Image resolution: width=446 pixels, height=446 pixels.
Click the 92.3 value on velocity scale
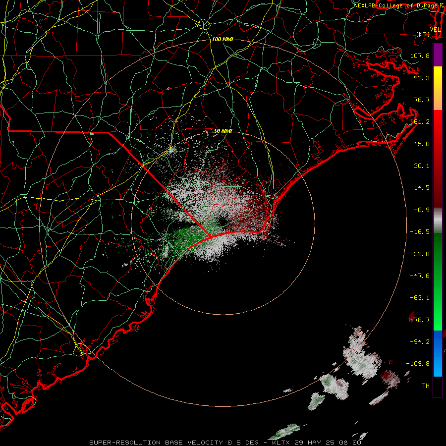click(x=422, y=78)
